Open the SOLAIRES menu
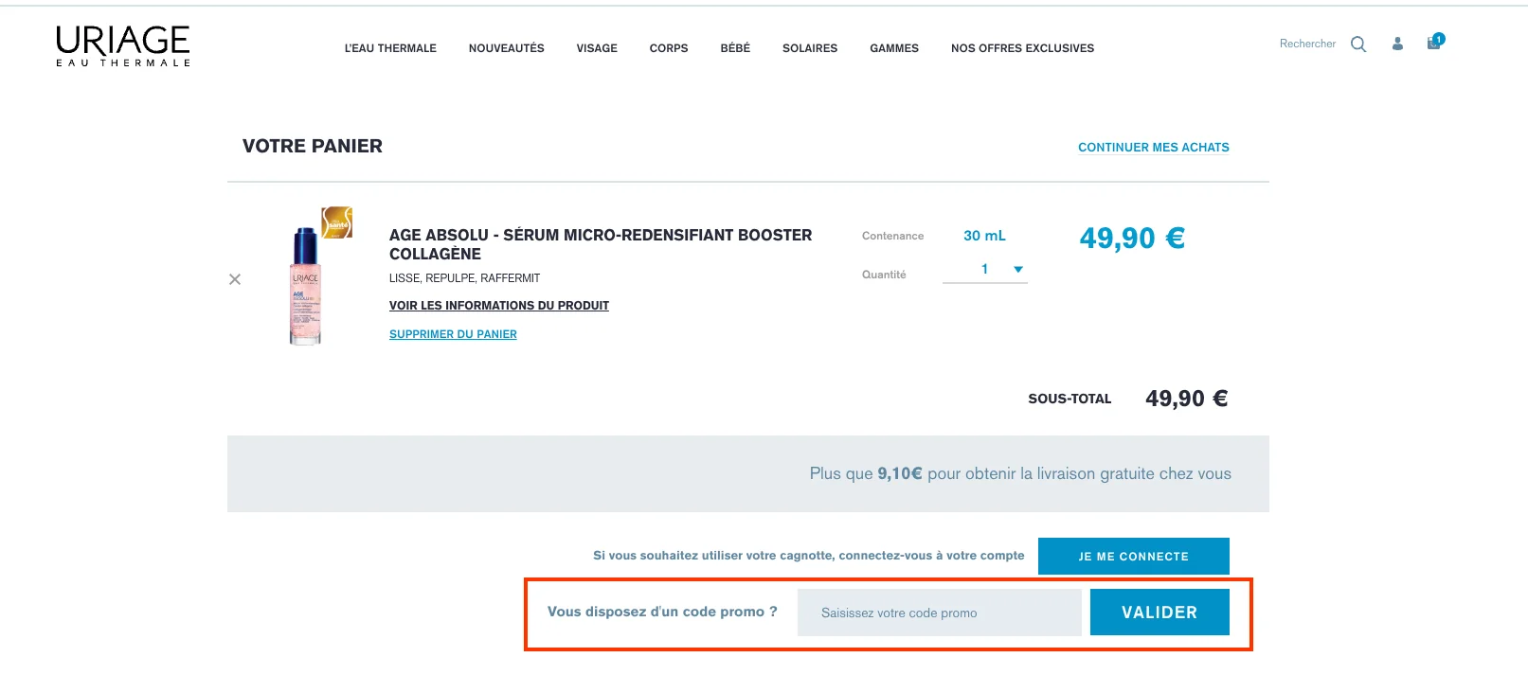The image size is (1528, 675). coord(810,48)
